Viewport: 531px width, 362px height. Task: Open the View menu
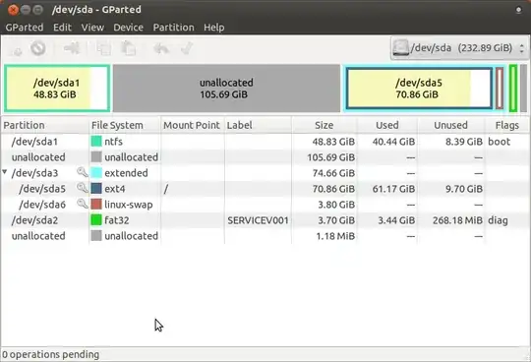(x=92, y=28)
